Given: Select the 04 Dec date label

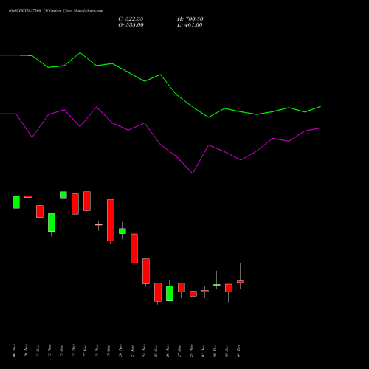Looking at the screenshot, I should tap(238, 351).
